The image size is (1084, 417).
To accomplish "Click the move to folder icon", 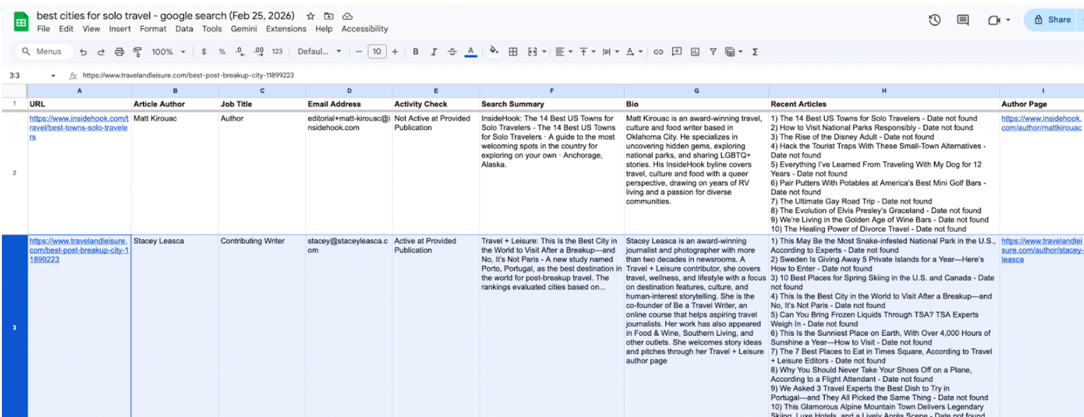I will 329,16.
